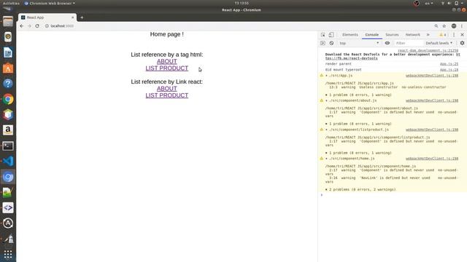The height and width of the screenshot is (262, 467).
Task: Open webpackHotDevClient link beside about.js warning
Action: point(432,100)
